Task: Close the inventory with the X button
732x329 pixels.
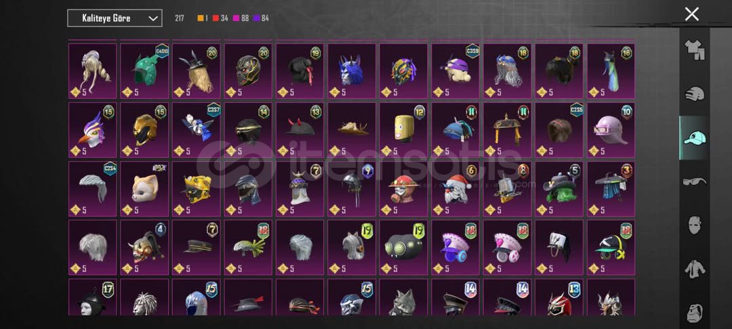Action: pos(691,14)
